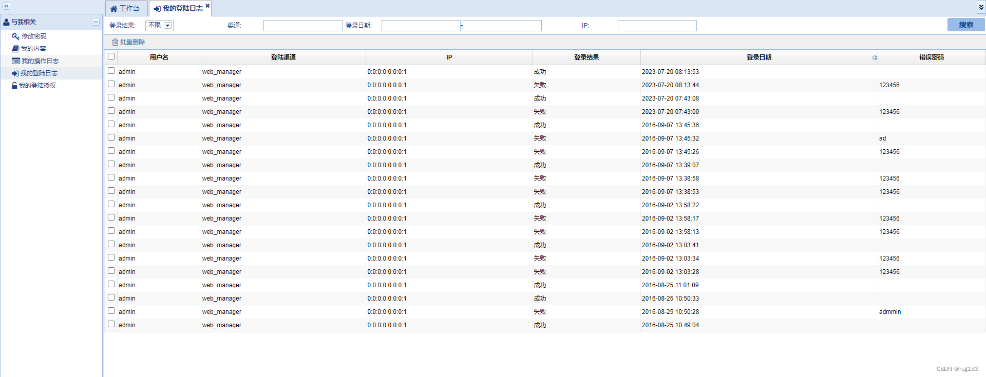Screen dimensions: 986x377
Task: Collapse the sidebar with double-chevron icon
Action: 7,6
